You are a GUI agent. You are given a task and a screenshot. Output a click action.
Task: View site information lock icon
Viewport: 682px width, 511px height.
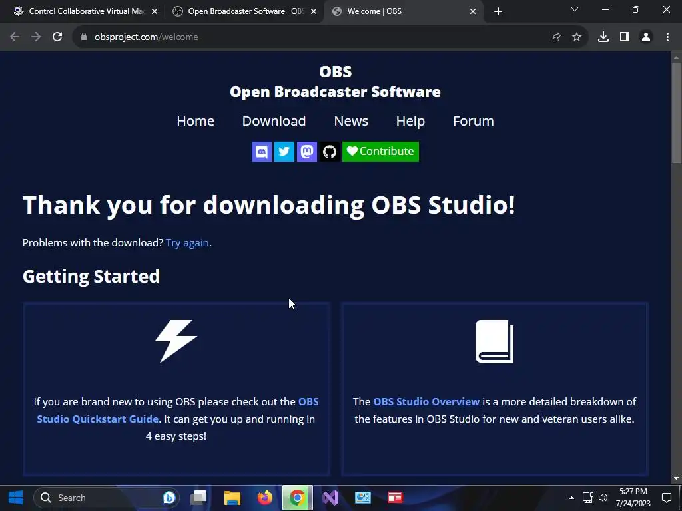pos(83,37)
